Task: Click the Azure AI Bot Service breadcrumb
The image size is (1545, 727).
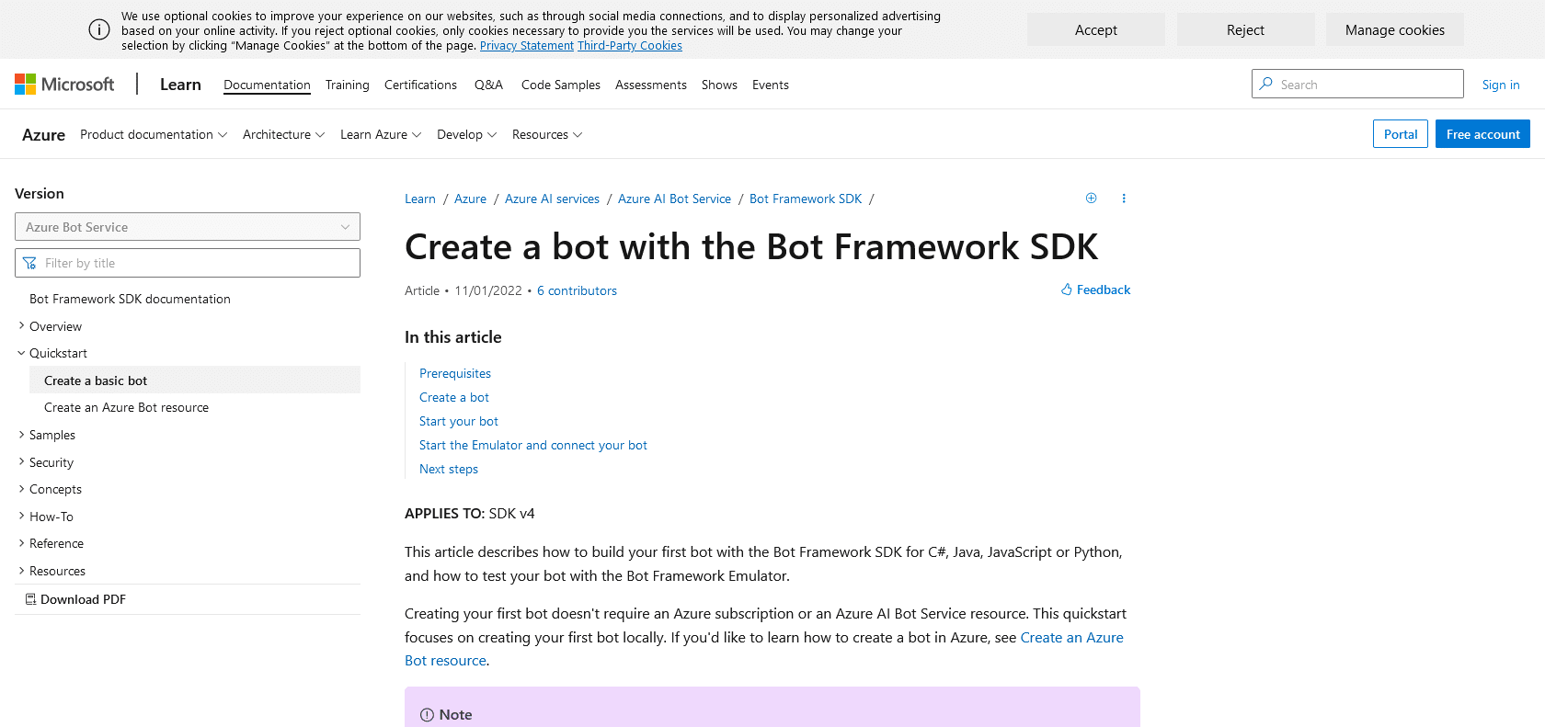Action: point(674,199)
